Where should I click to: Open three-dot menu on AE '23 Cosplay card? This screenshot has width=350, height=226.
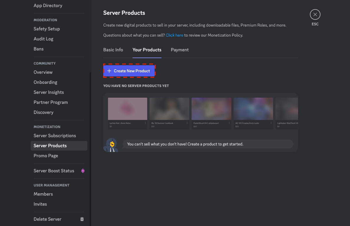(x=272, y=123)
